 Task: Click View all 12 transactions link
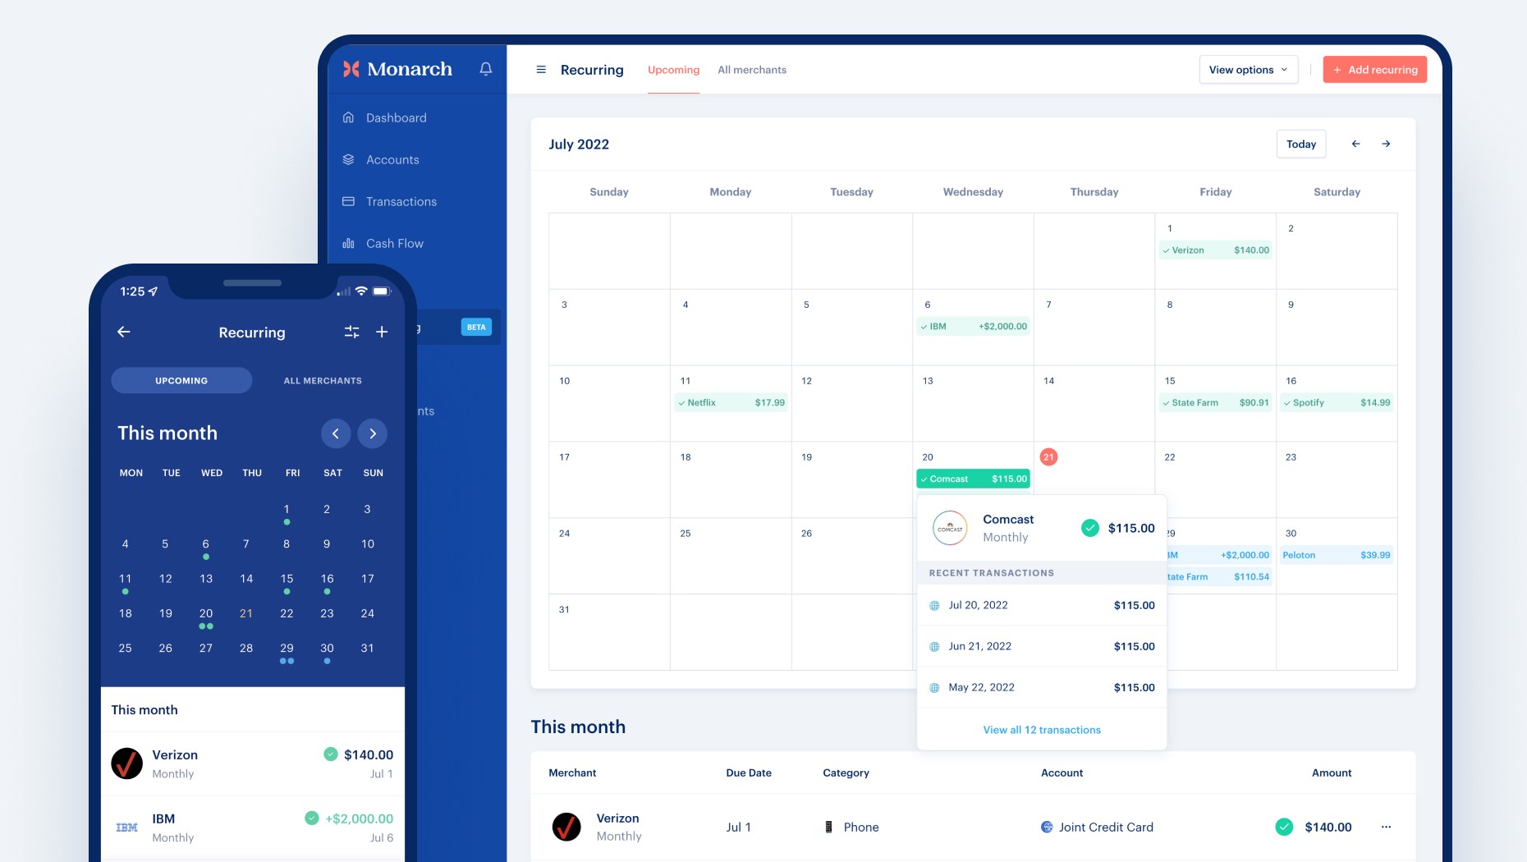pyautogui.click(x=1042, y=730)
